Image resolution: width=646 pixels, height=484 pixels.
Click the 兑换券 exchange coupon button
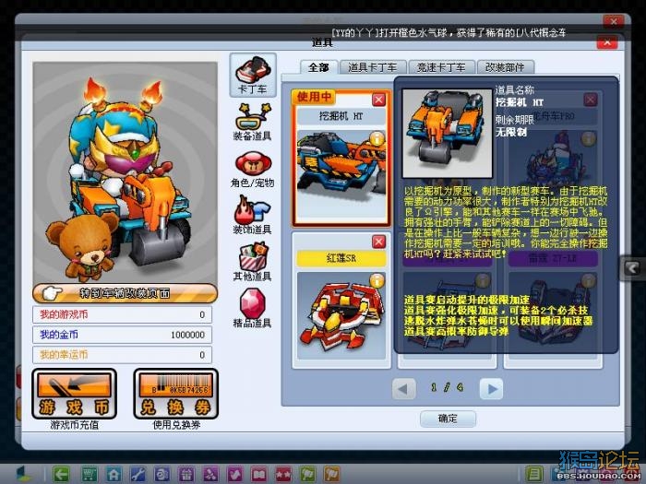click(x=176, y=394)
